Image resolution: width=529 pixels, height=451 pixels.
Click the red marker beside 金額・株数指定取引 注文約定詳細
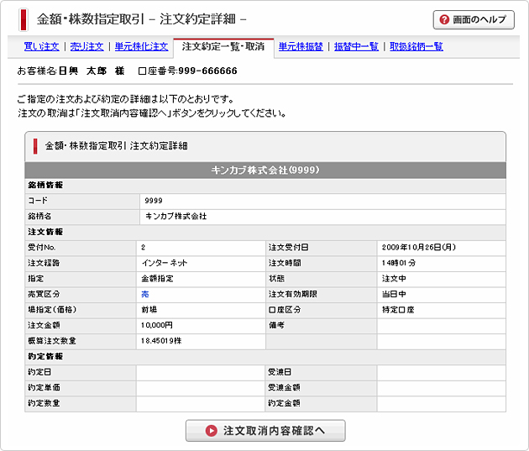(35, 145)
